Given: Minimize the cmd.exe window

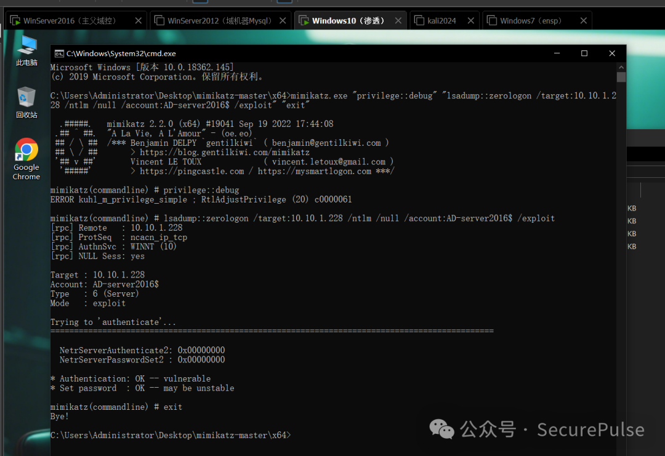Looking at the screenshot, I should 557,54.
